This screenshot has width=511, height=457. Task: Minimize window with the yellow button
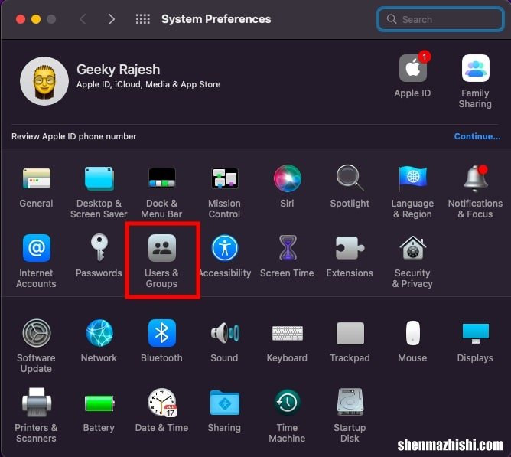tap(36, 19)
